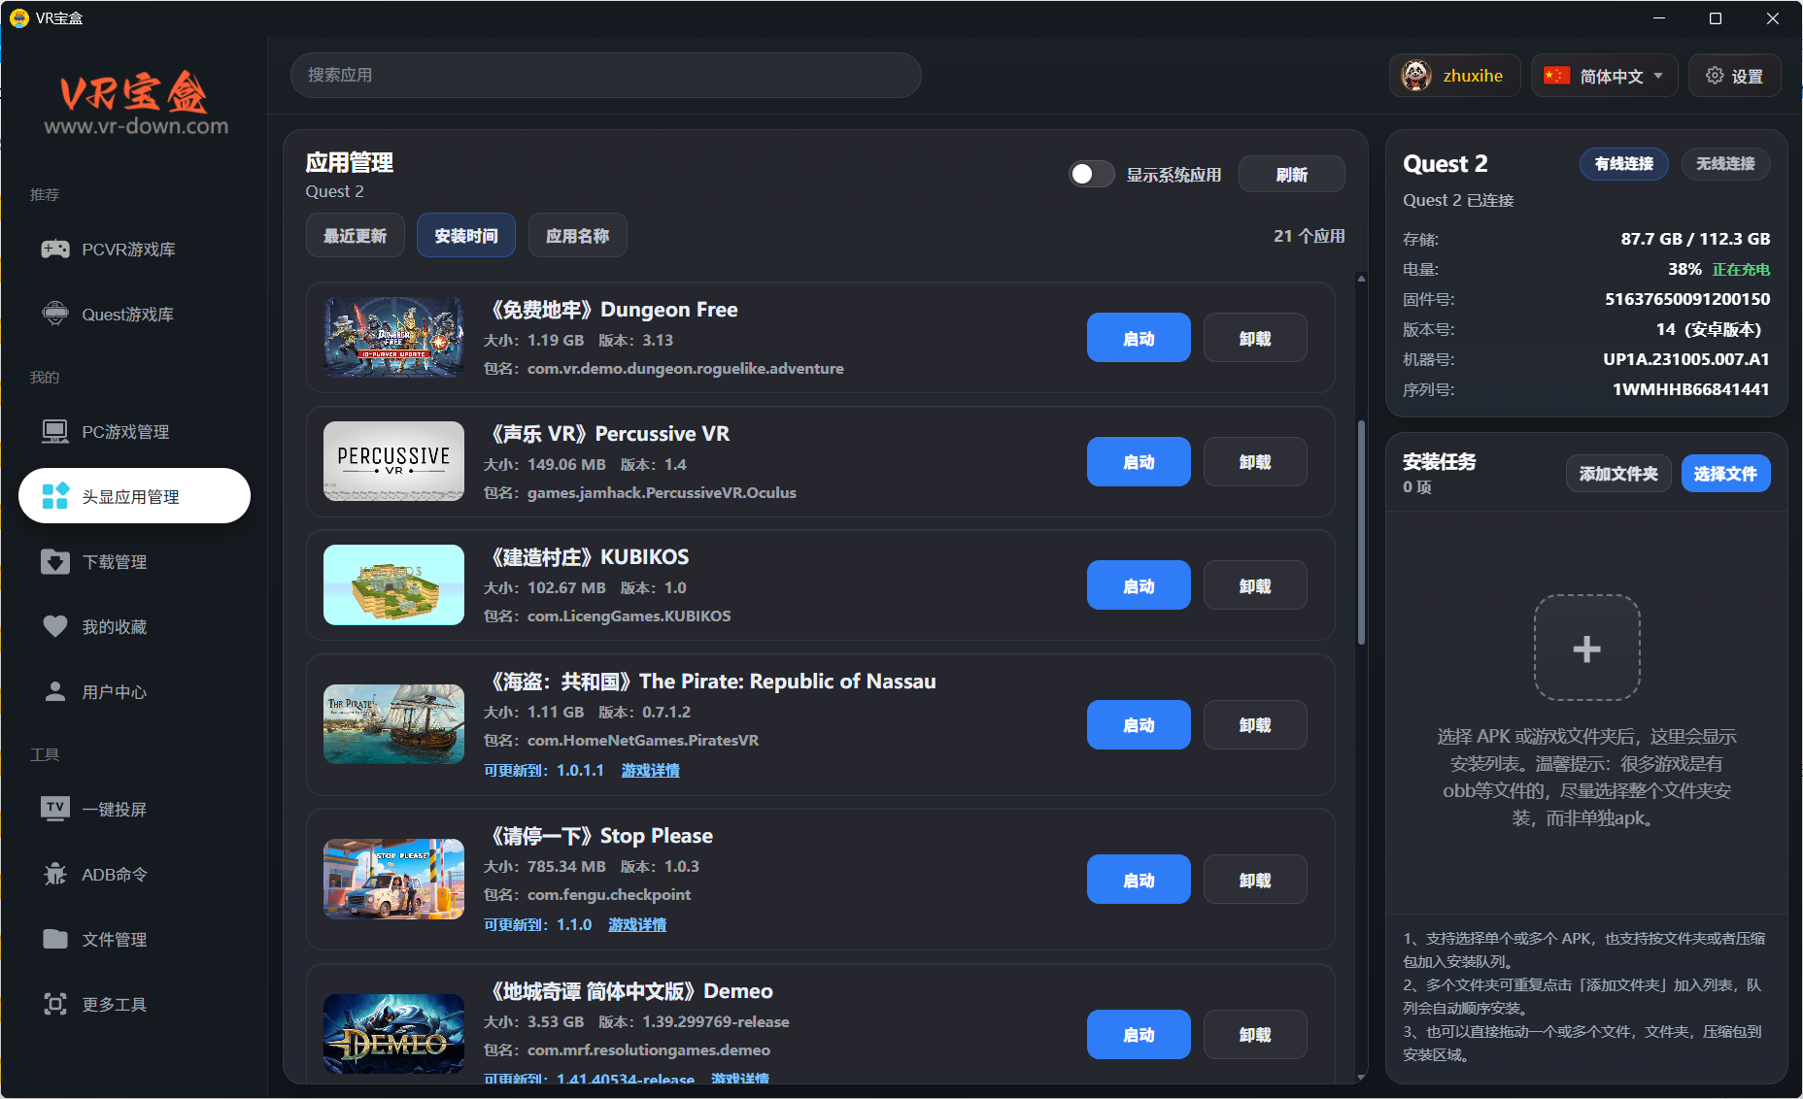Screen dimensions: 1803x1099
Task: Open 我的收藏 favorites
Action: [x=115, y=626]
